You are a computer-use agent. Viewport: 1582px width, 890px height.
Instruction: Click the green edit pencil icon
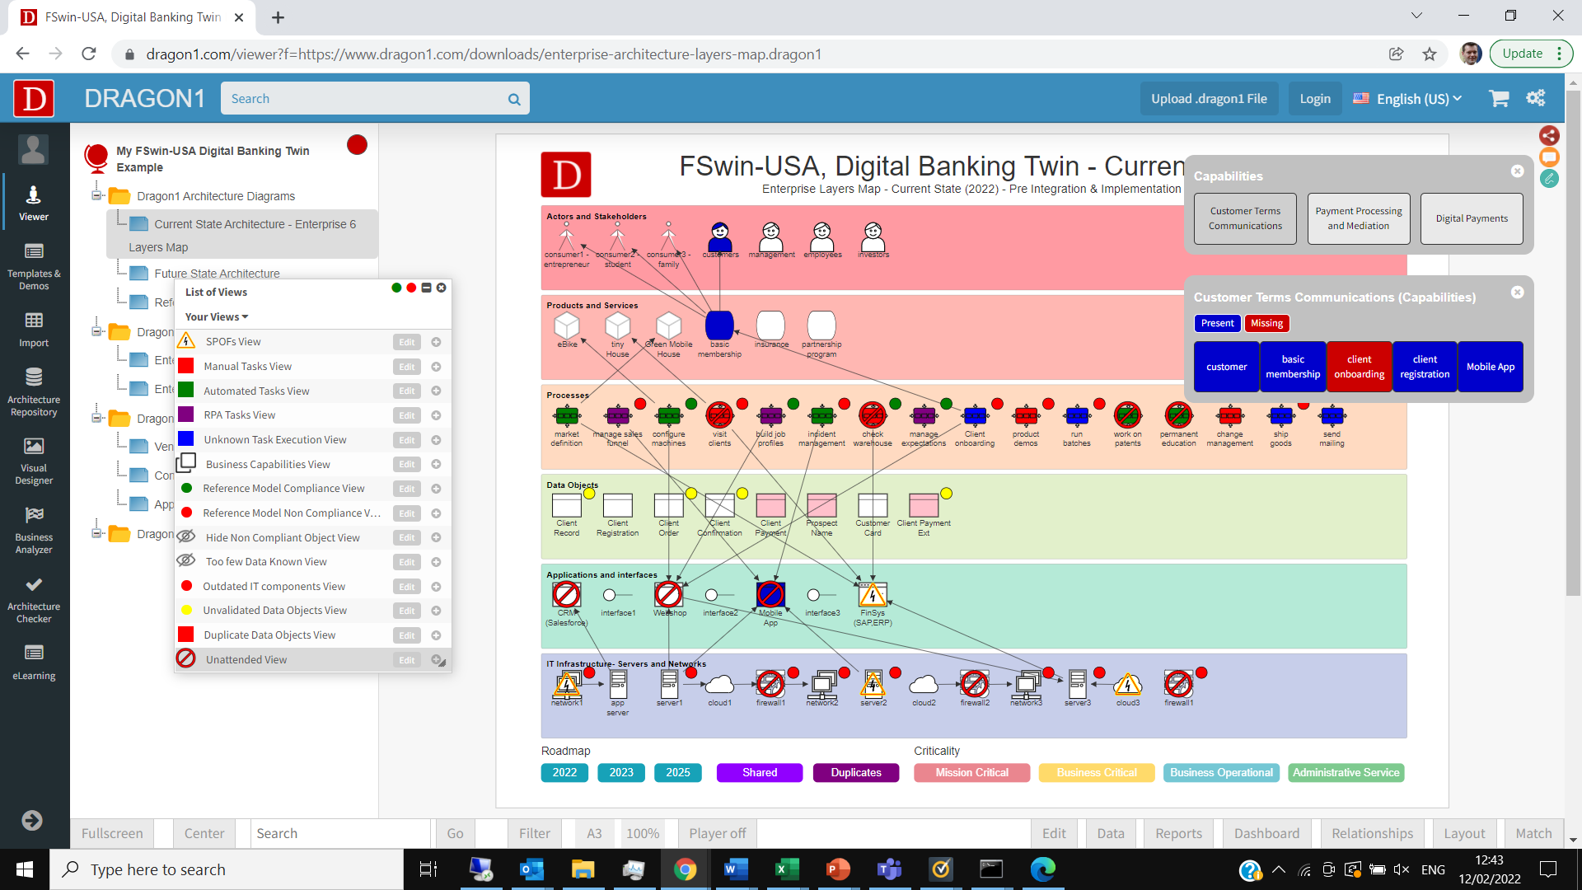pos(1550,178)
